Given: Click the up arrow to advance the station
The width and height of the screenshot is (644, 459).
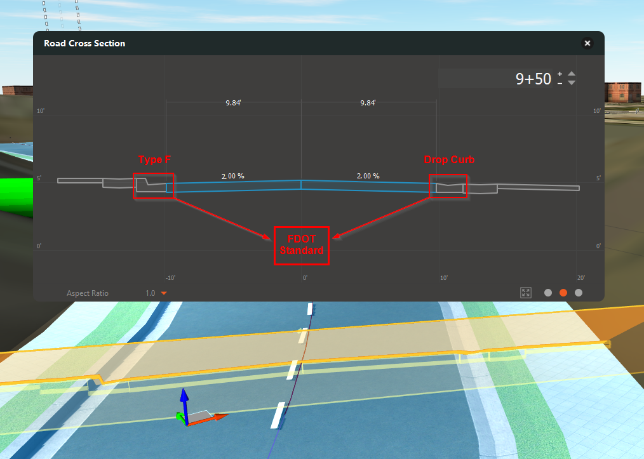Looking at the screenshot, I should [x=572, y=74].
